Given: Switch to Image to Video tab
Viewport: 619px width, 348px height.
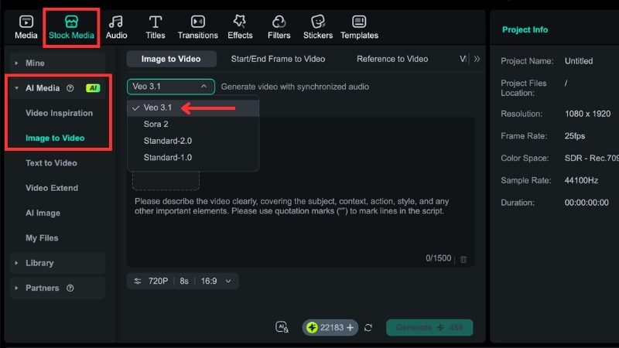Looking at the screenshot, I should 171,59.
